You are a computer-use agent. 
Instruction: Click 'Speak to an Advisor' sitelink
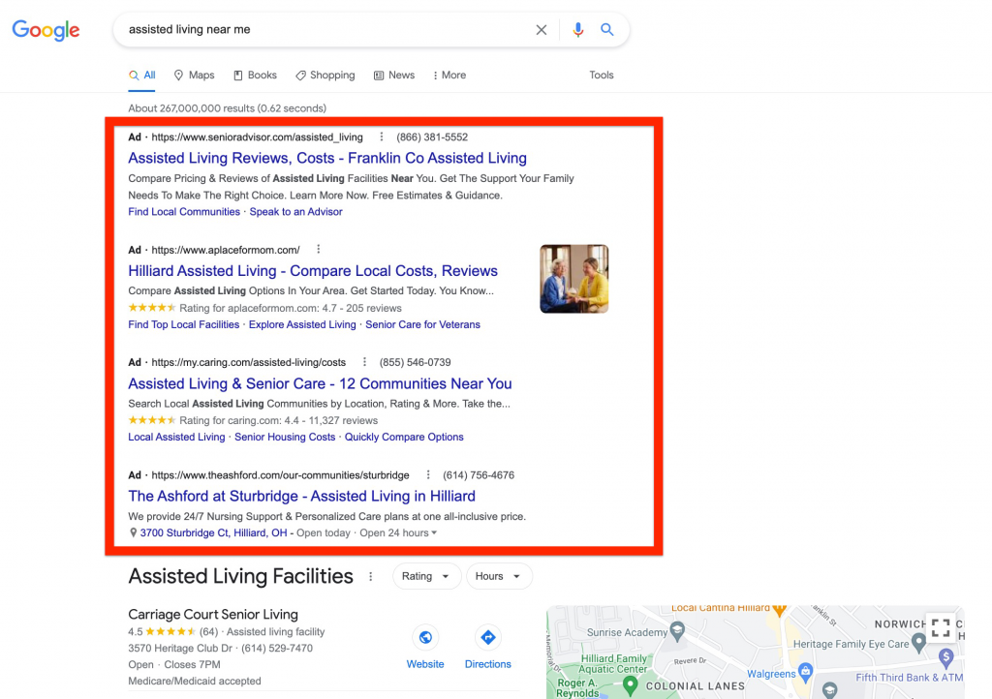point(295,212)
